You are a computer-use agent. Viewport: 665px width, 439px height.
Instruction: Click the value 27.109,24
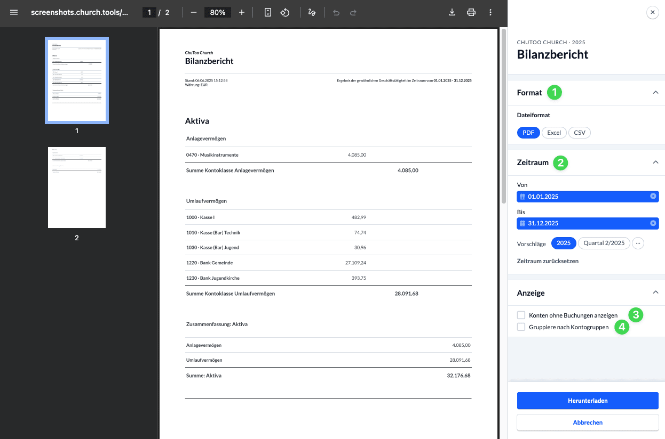coord(355,263)
